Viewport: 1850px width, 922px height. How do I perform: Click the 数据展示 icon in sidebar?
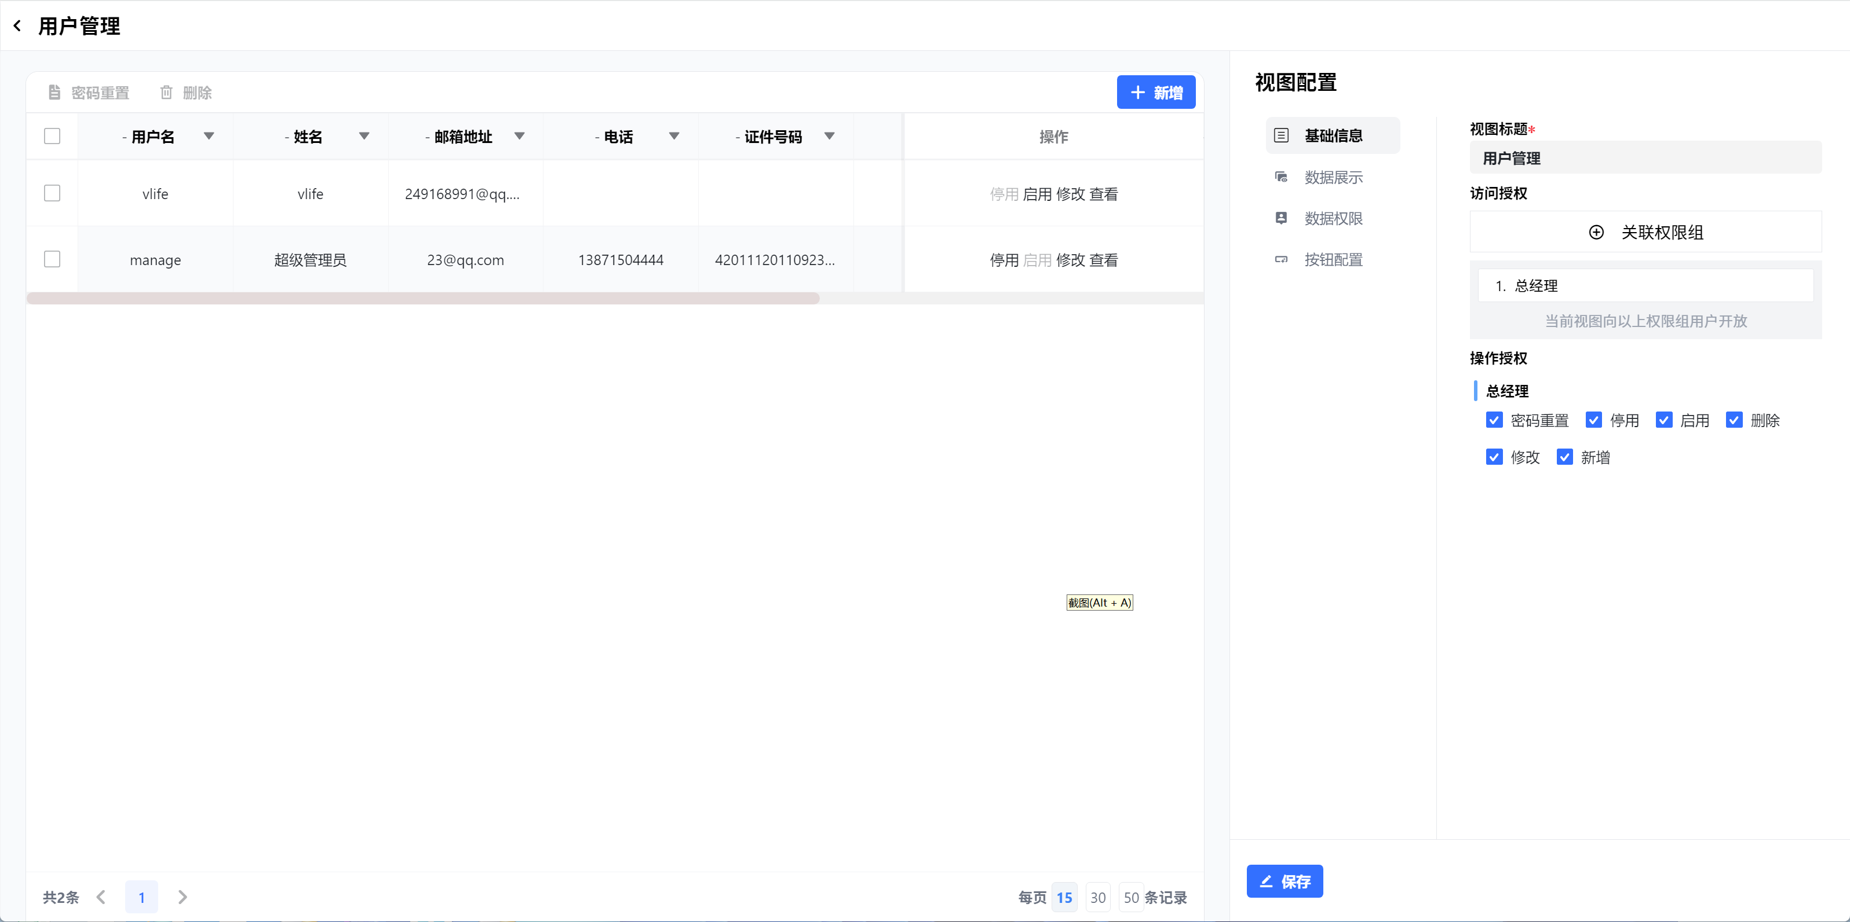pos(1281,177)
